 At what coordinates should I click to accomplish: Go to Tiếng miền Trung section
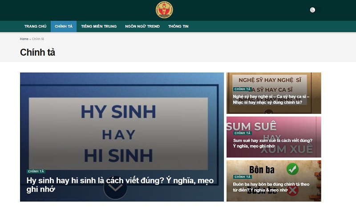click(99, 26)
